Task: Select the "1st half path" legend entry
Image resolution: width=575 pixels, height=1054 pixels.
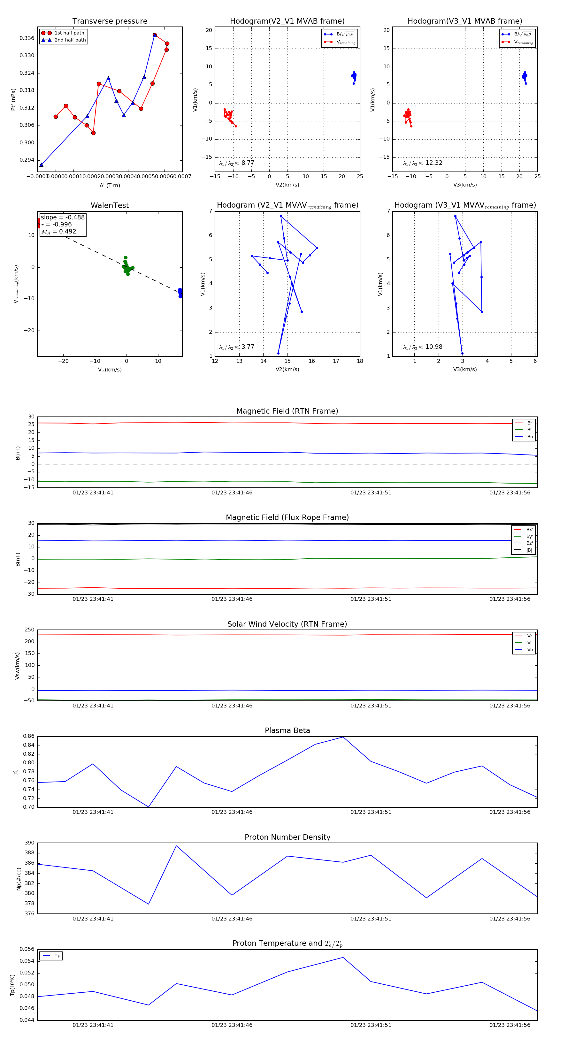Action: click(x=64, y=33)
